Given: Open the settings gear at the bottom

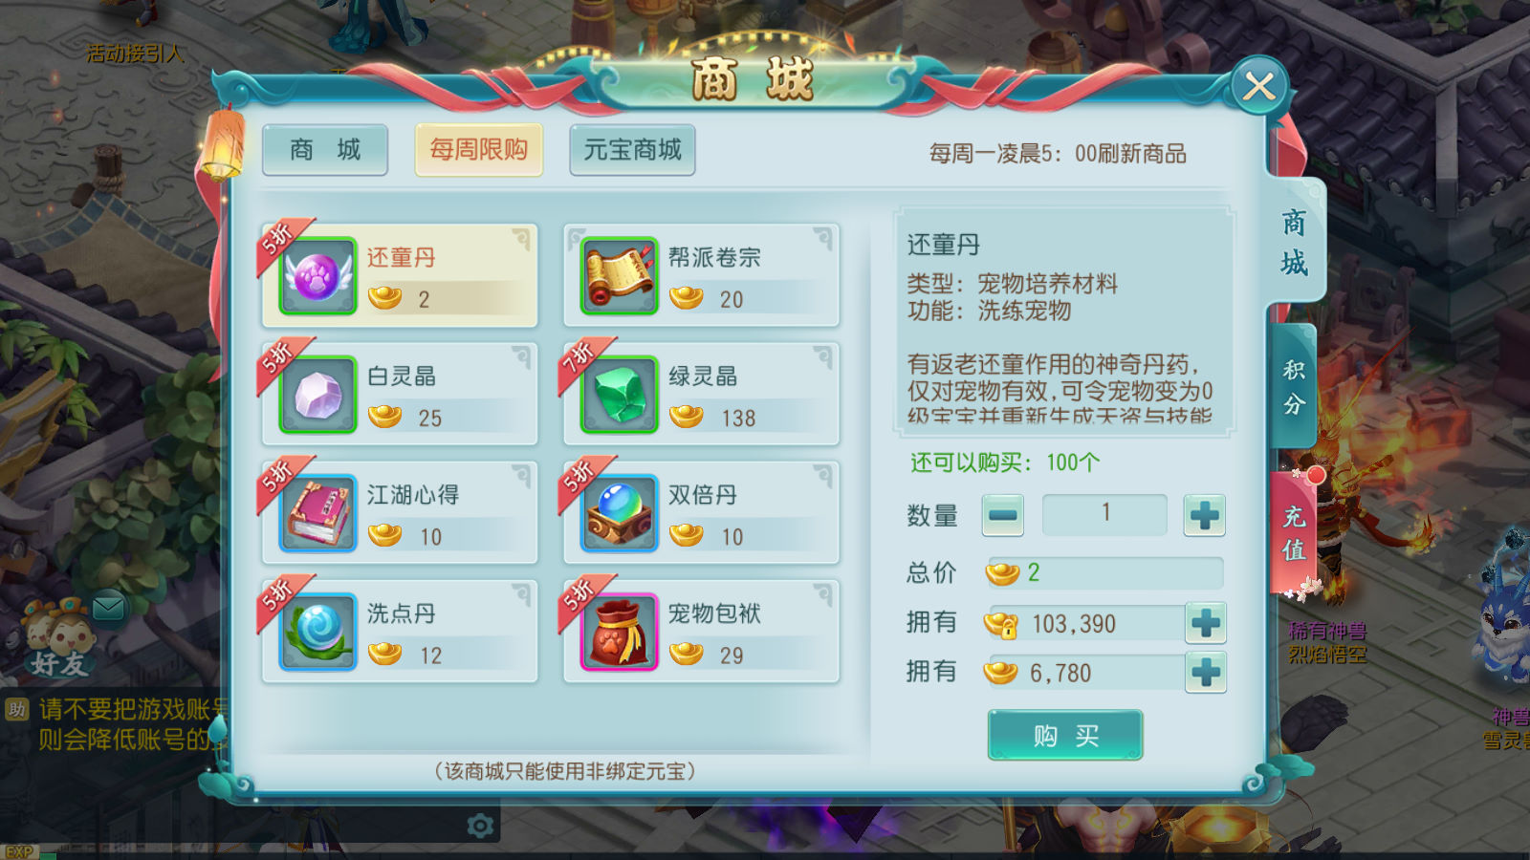Looking at the screenshot, I should pyautogui.click(x=480, y=826).
